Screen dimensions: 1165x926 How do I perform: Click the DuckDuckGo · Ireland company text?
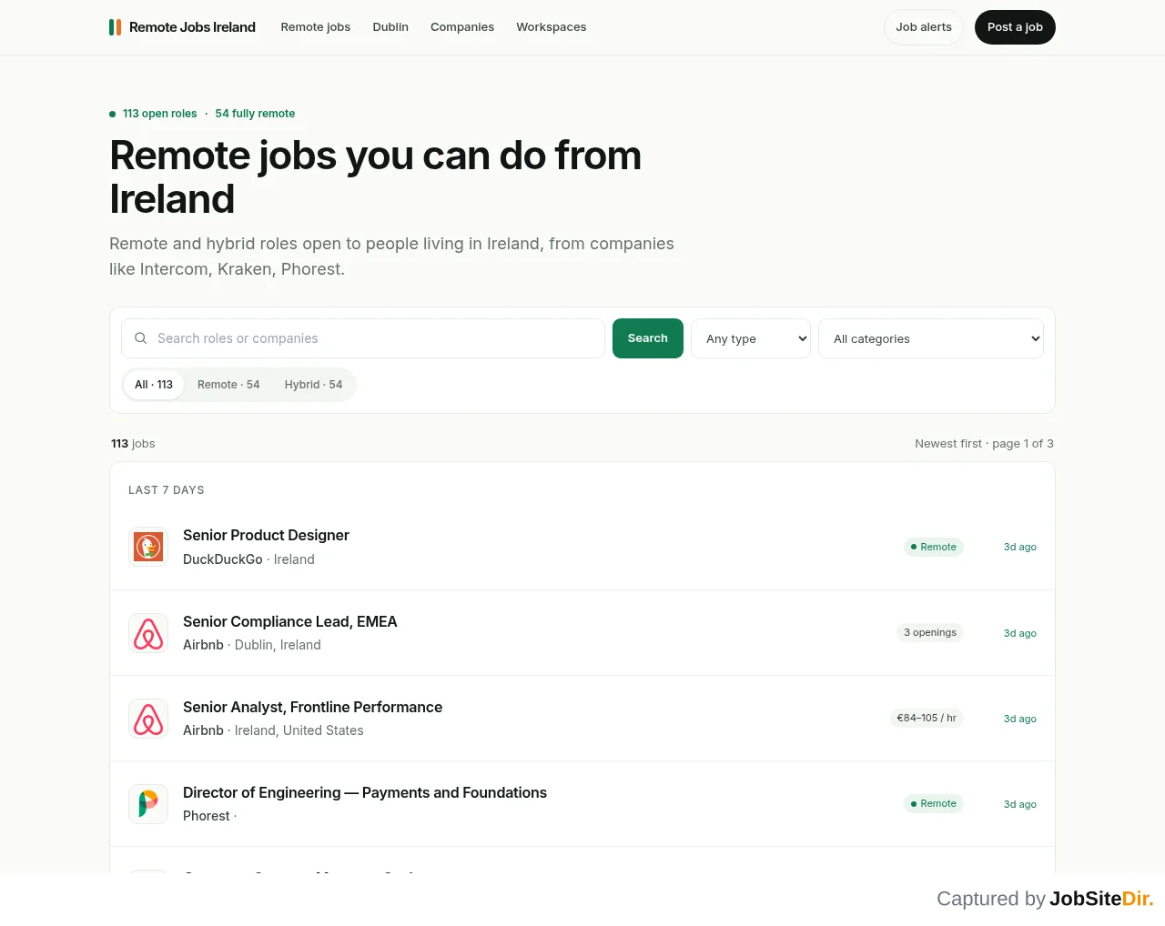point(248,559)
